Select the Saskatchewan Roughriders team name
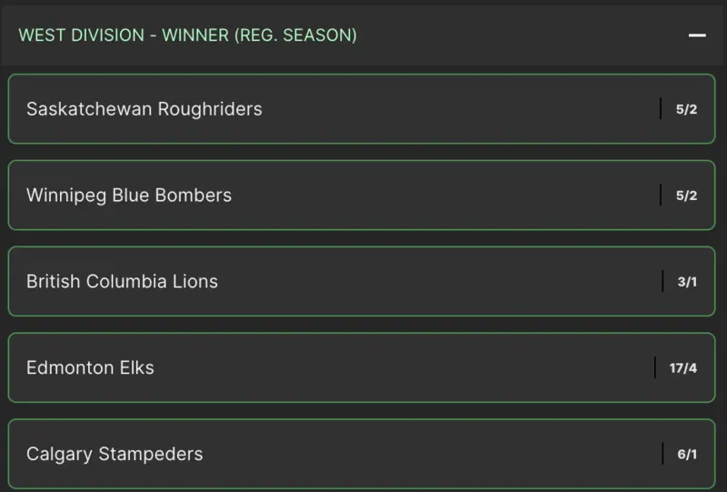727x492 pixels. coord(144,109)
